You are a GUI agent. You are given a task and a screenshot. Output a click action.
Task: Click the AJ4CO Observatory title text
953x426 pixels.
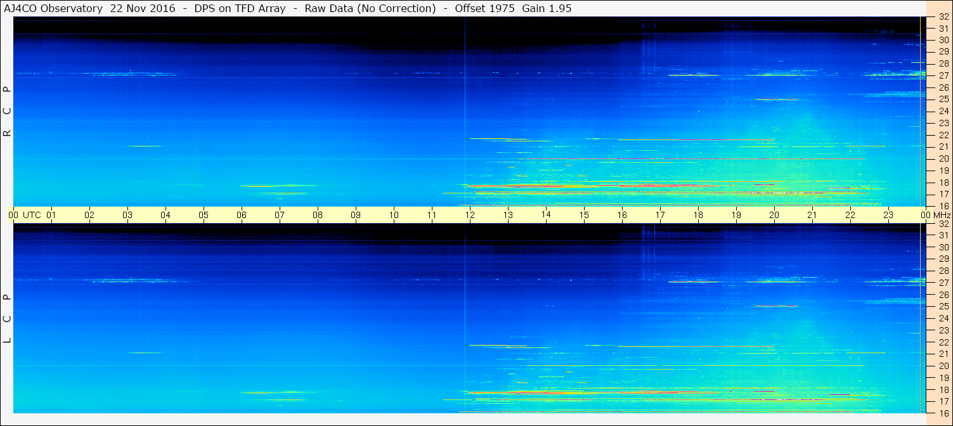[53, 8]
